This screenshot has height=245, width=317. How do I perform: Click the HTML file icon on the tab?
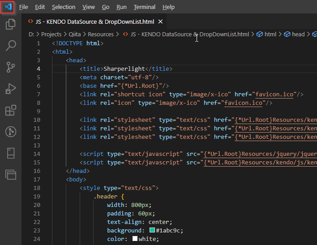[30, 21]
